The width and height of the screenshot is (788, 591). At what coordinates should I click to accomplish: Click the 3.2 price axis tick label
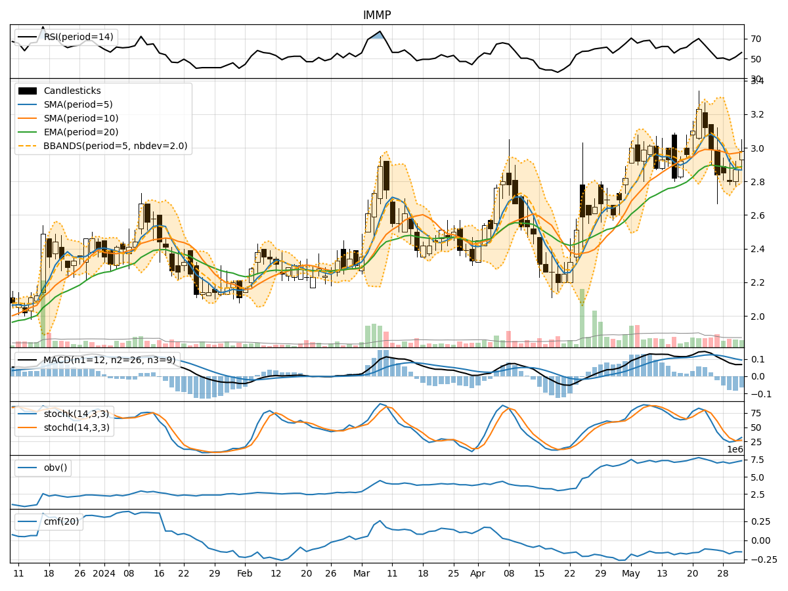[x=758, y=115]
